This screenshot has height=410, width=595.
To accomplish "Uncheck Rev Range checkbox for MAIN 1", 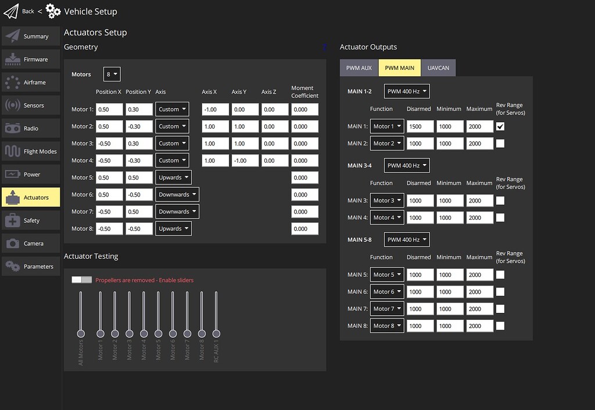I will [x=500, y=126].
